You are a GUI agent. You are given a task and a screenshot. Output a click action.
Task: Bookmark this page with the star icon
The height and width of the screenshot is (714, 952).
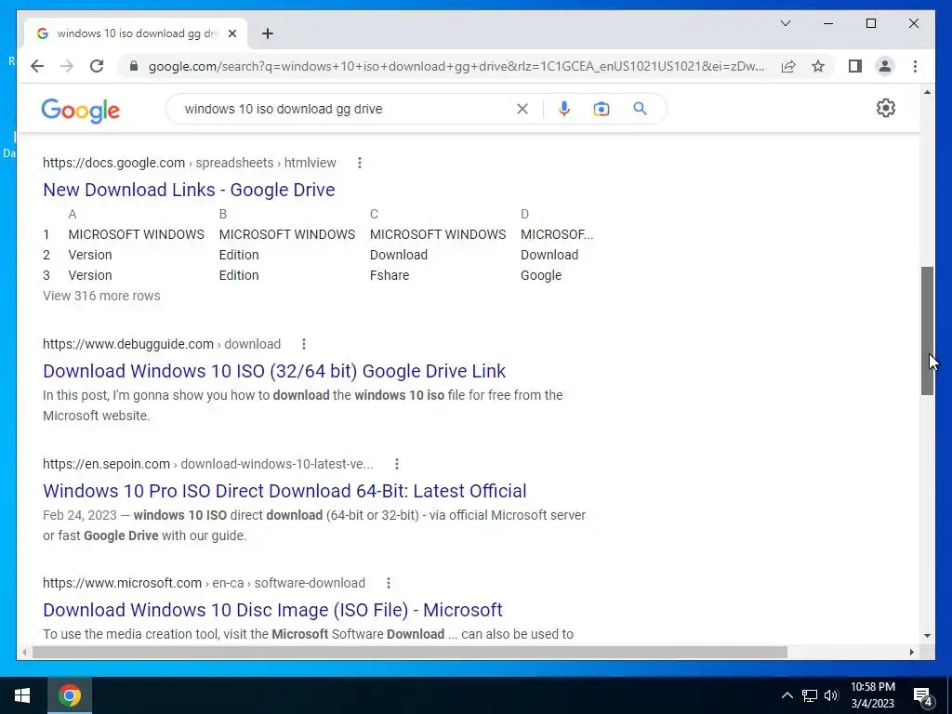pyautogui.click(x=818, y=66)
